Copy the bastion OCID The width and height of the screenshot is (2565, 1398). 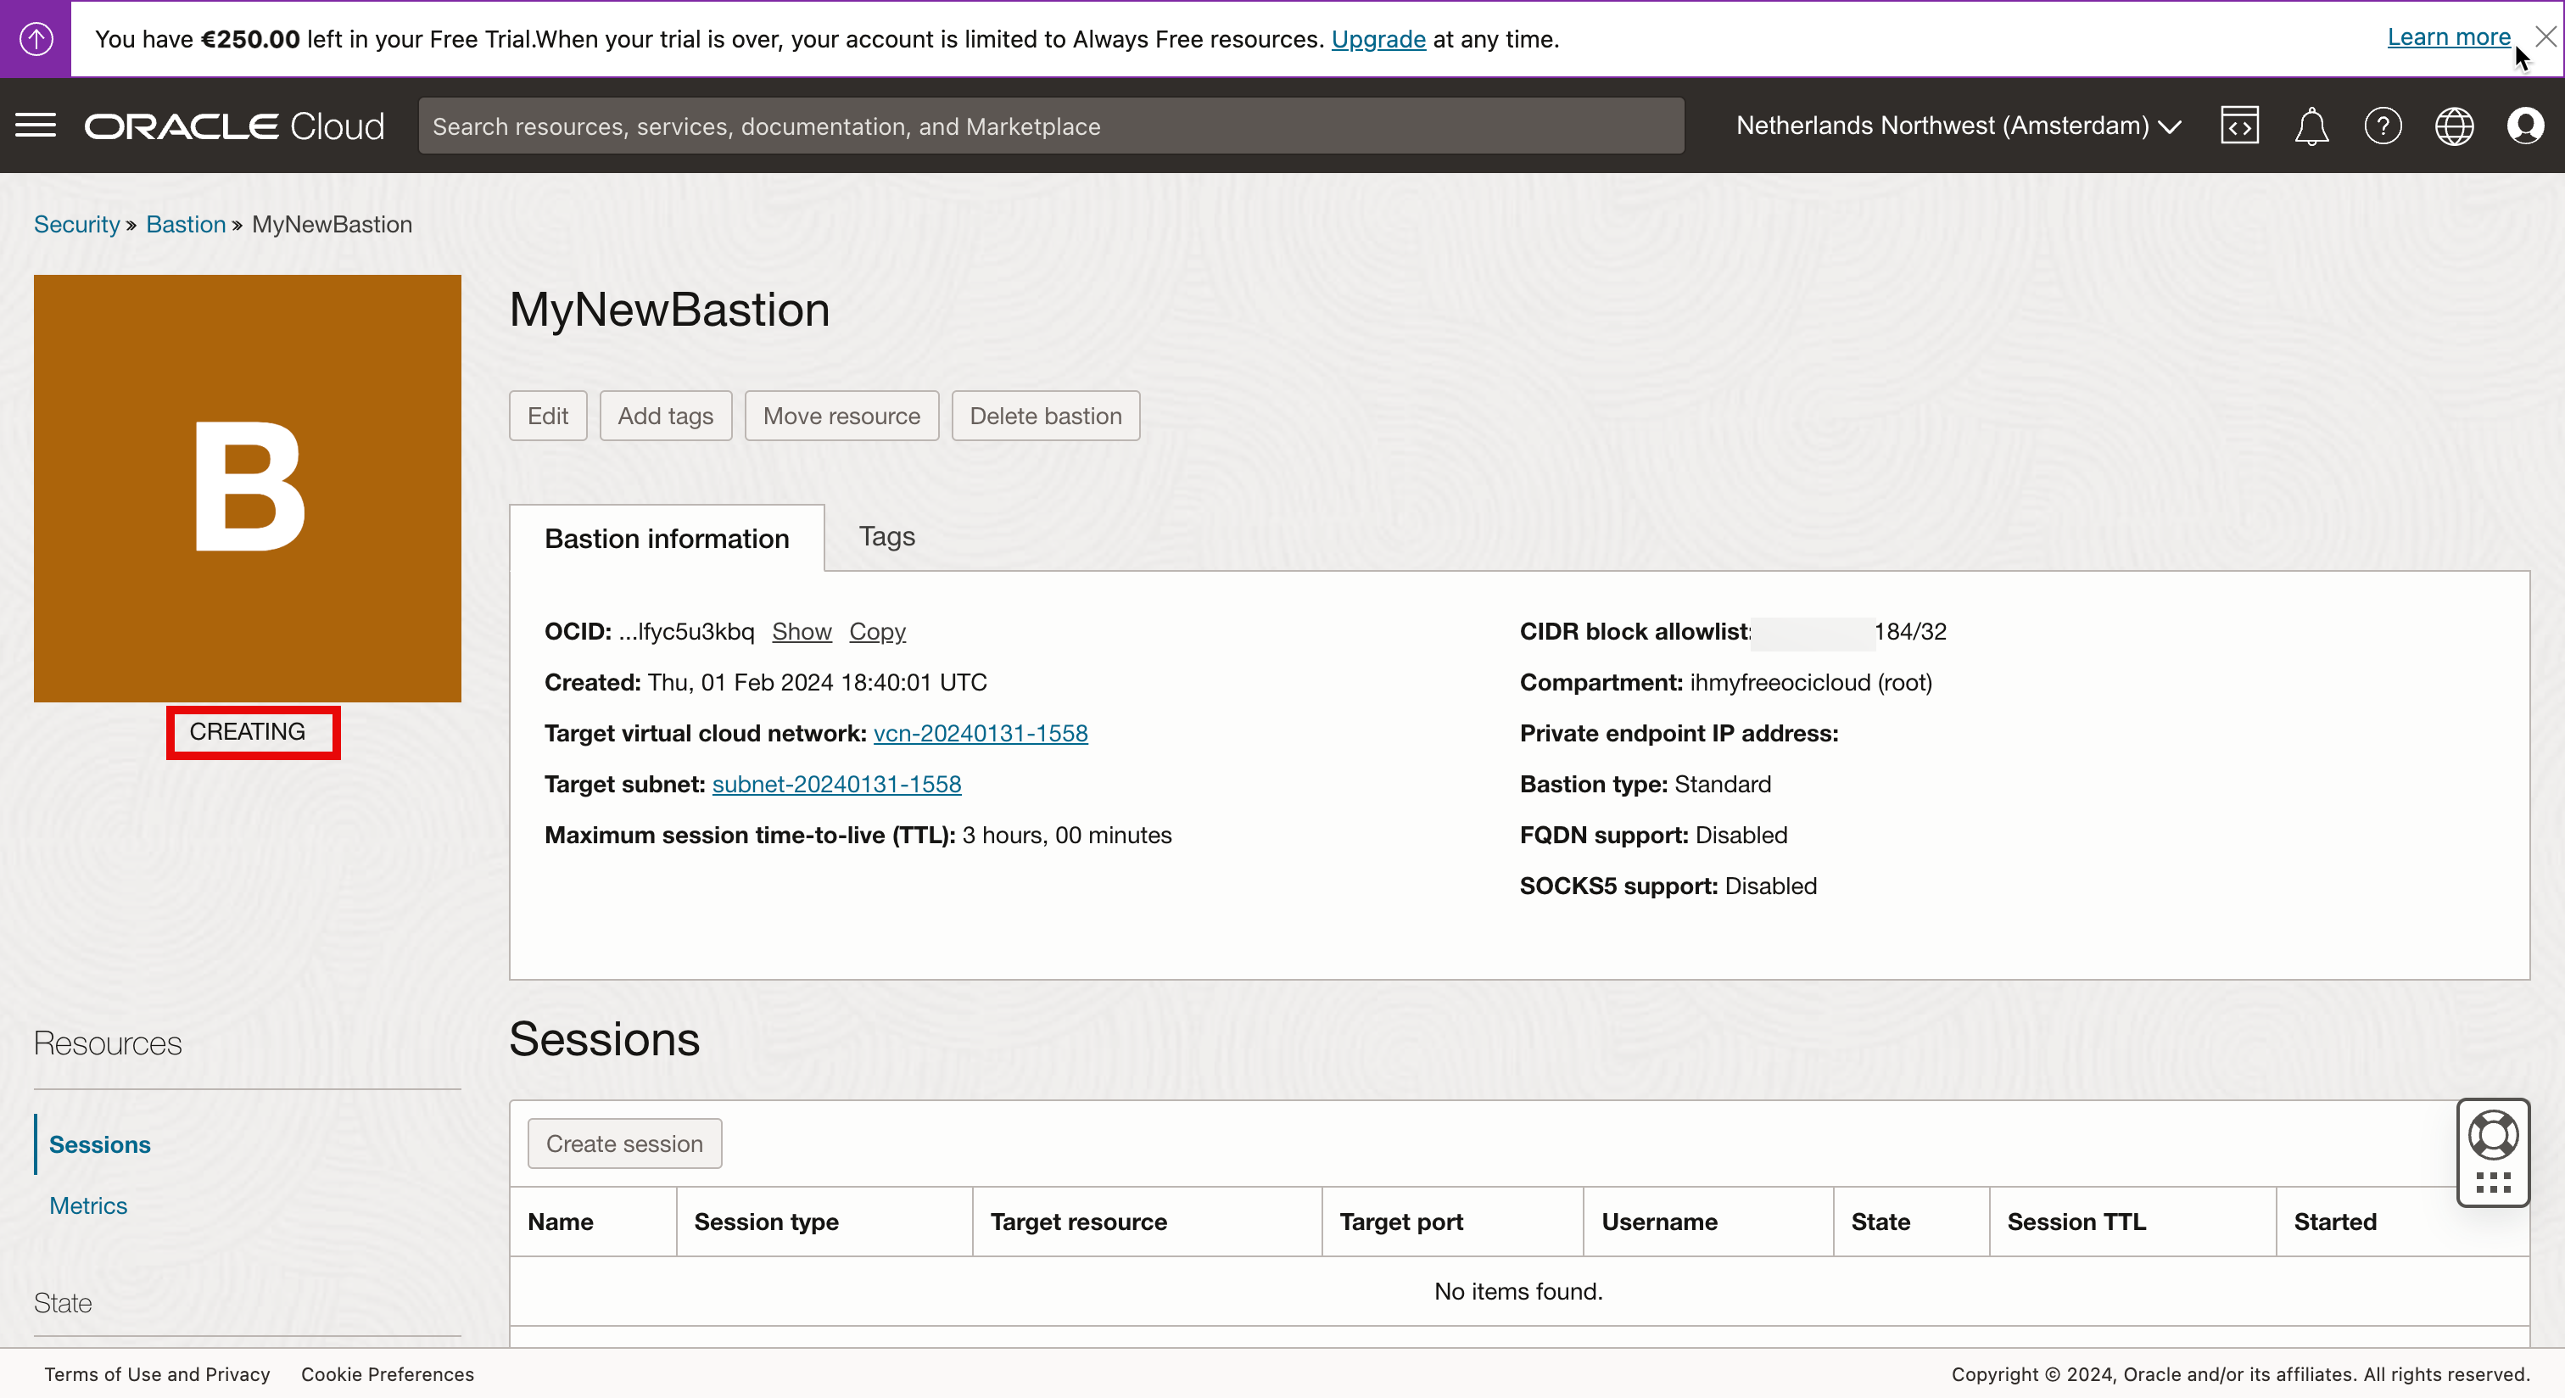point(876,631)
